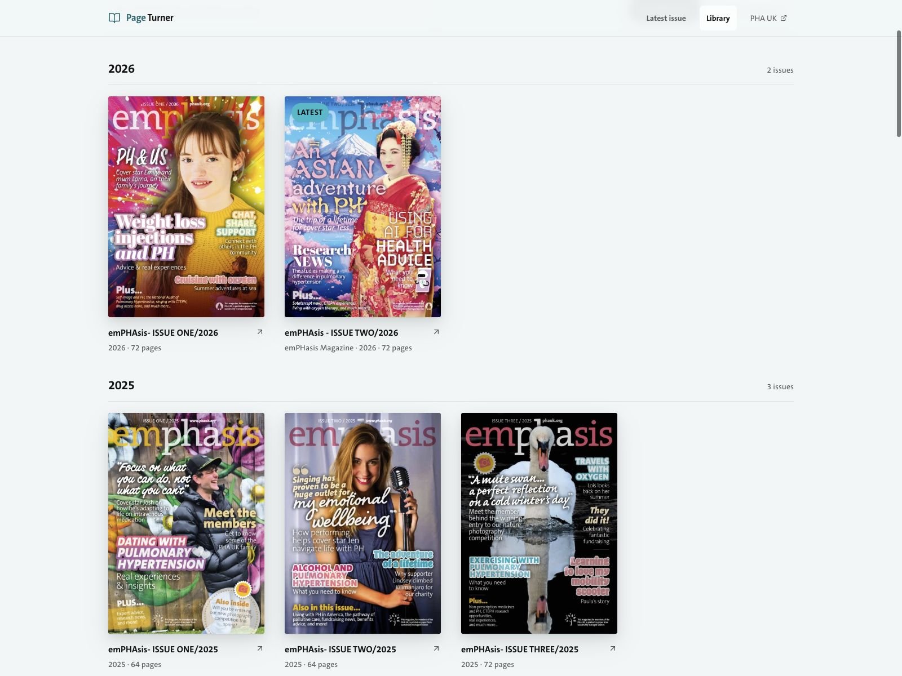The image size is (902, 676).
Task: Click the '3 issues' count label
Action: tap(780, 387)
